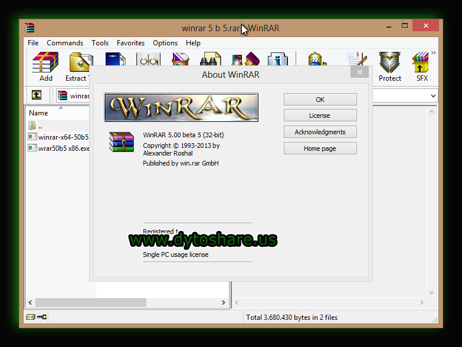This screenshot has height=347, width=462.
Task: Click 'WinRAR 5.00 beta 5 (32-bit)' version text
Action: (x=184, y=135)
